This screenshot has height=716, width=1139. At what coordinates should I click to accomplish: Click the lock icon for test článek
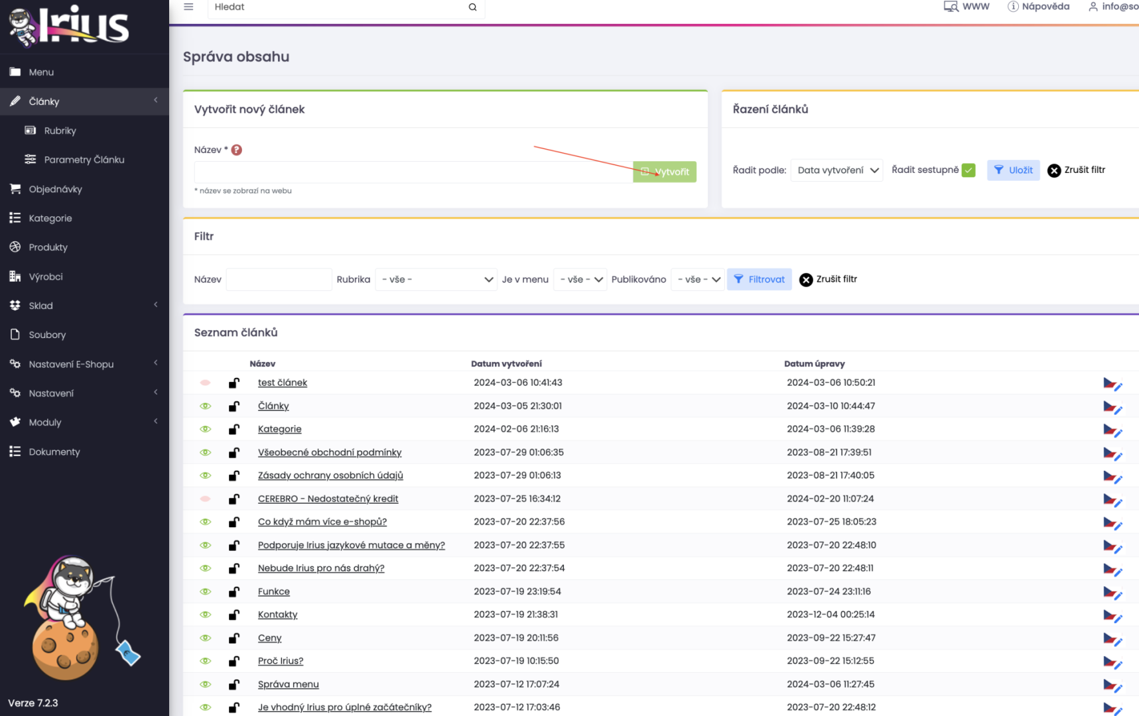click(234, 383)
